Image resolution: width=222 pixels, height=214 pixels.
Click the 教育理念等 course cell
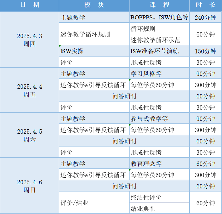(160, 163)
